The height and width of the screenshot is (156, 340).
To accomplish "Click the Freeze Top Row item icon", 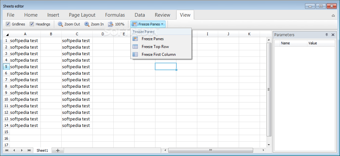I will coord(135,47).
